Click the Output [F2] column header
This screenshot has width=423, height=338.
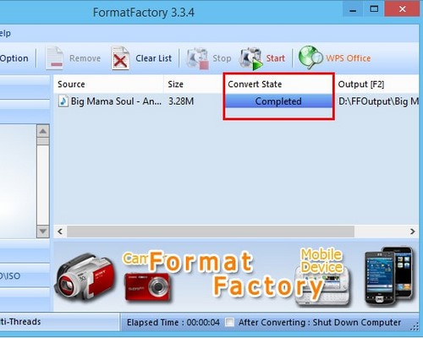click(x=377, y=84)
